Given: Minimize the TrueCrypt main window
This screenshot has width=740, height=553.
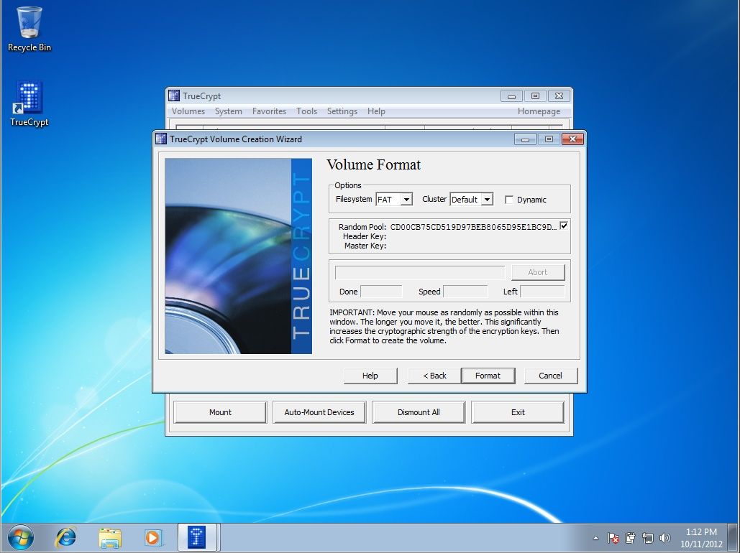Looking at the screenshot, I should [511, 96].
